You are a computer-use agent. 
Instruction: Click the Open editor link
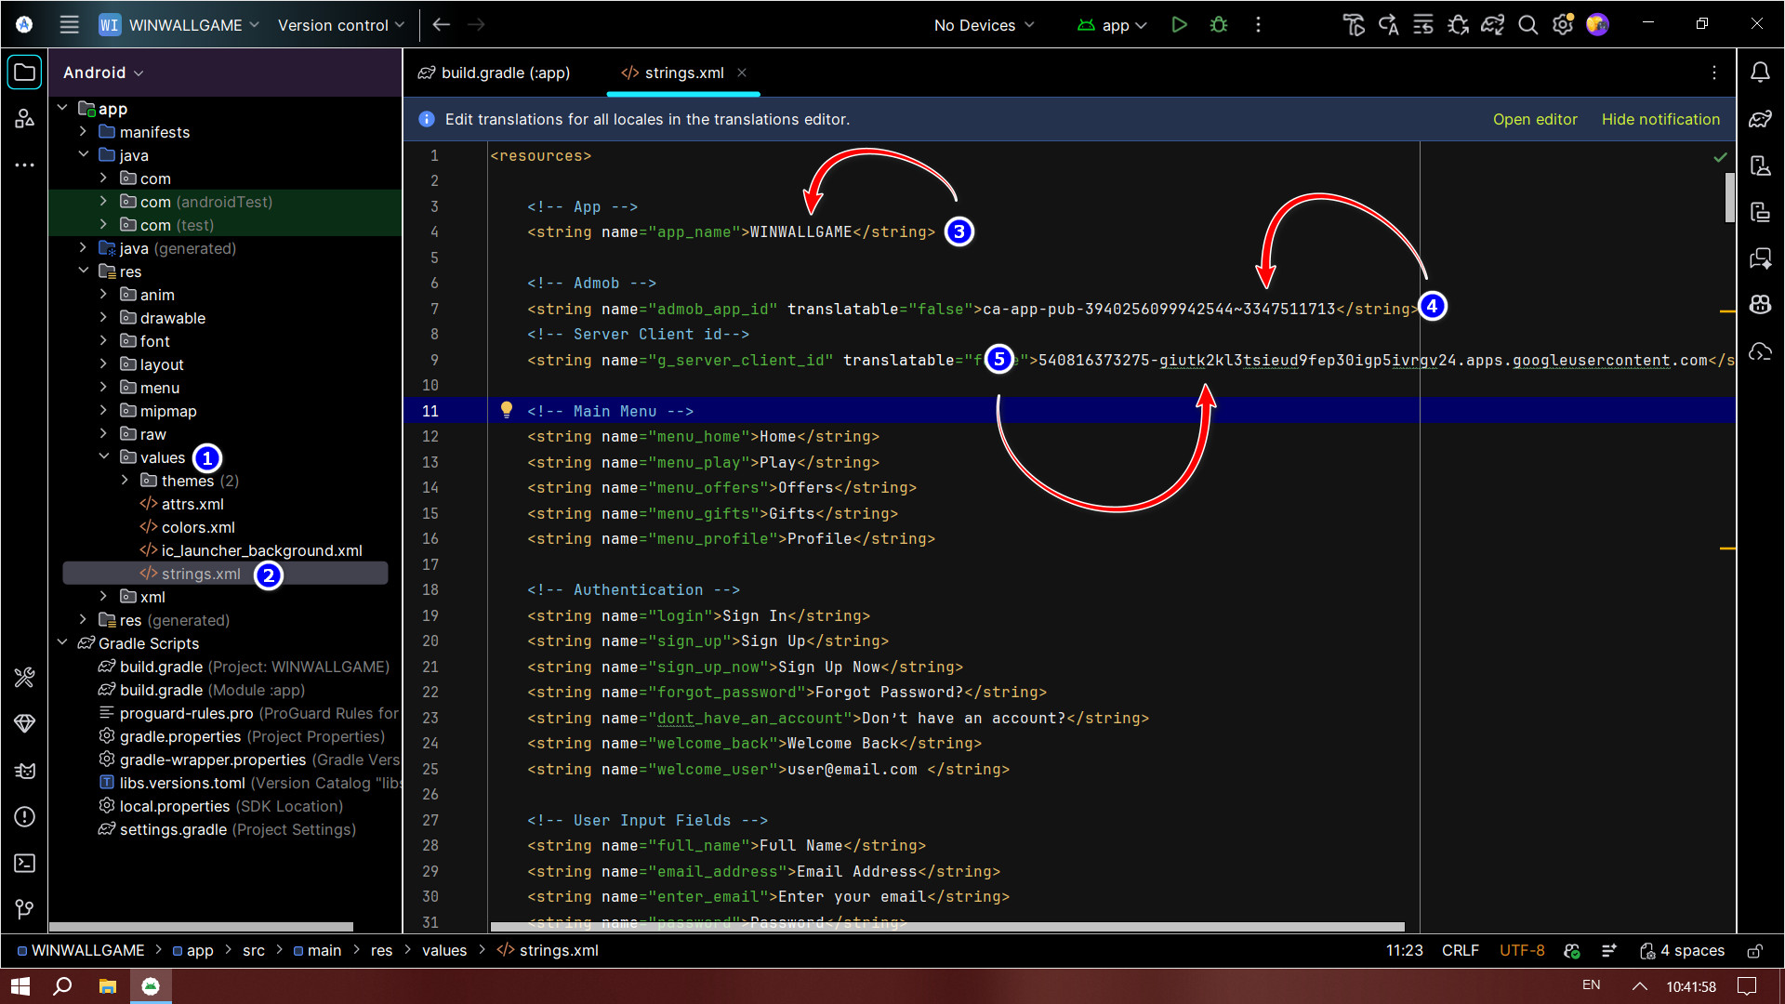pos(1535,119)
